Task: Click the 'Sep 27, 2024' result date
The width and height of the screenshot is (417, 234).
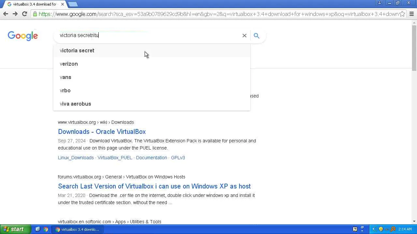Action: (x=72, y=141)
